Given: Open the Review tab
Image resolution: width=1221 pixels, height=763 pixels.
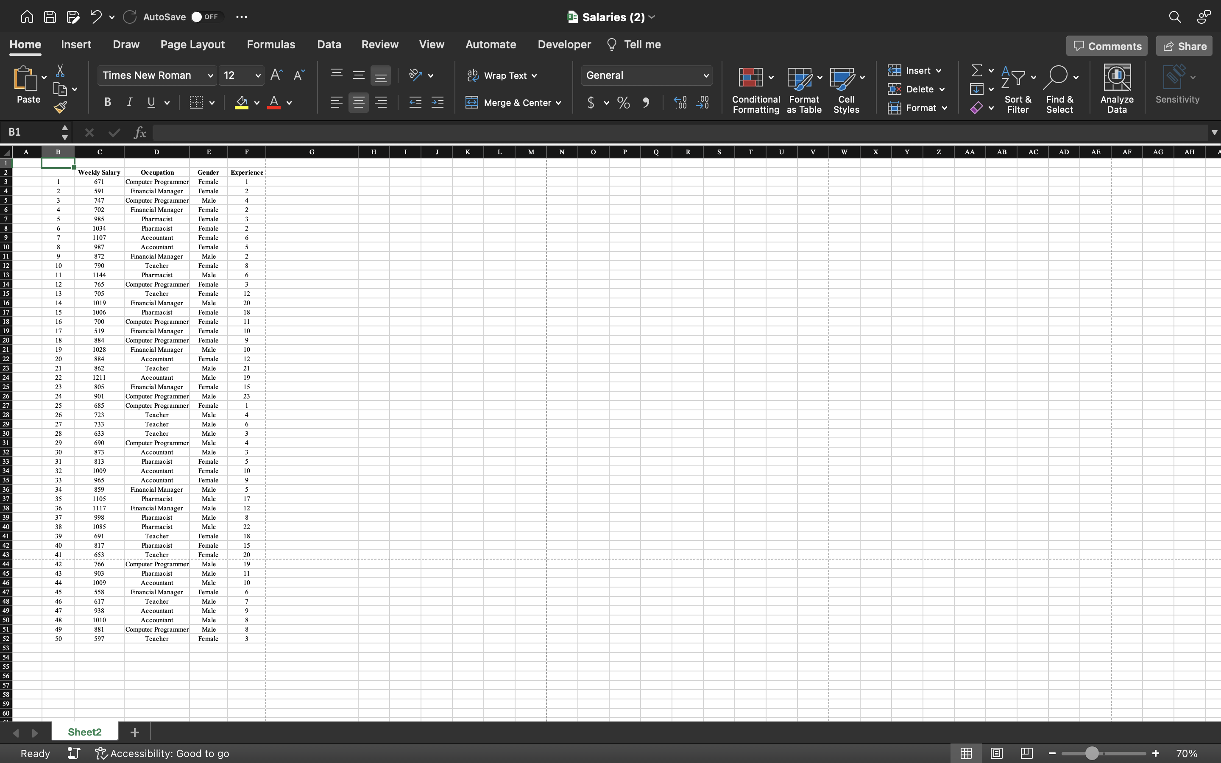Looking at the screenshot, I should tap(379, 45).
